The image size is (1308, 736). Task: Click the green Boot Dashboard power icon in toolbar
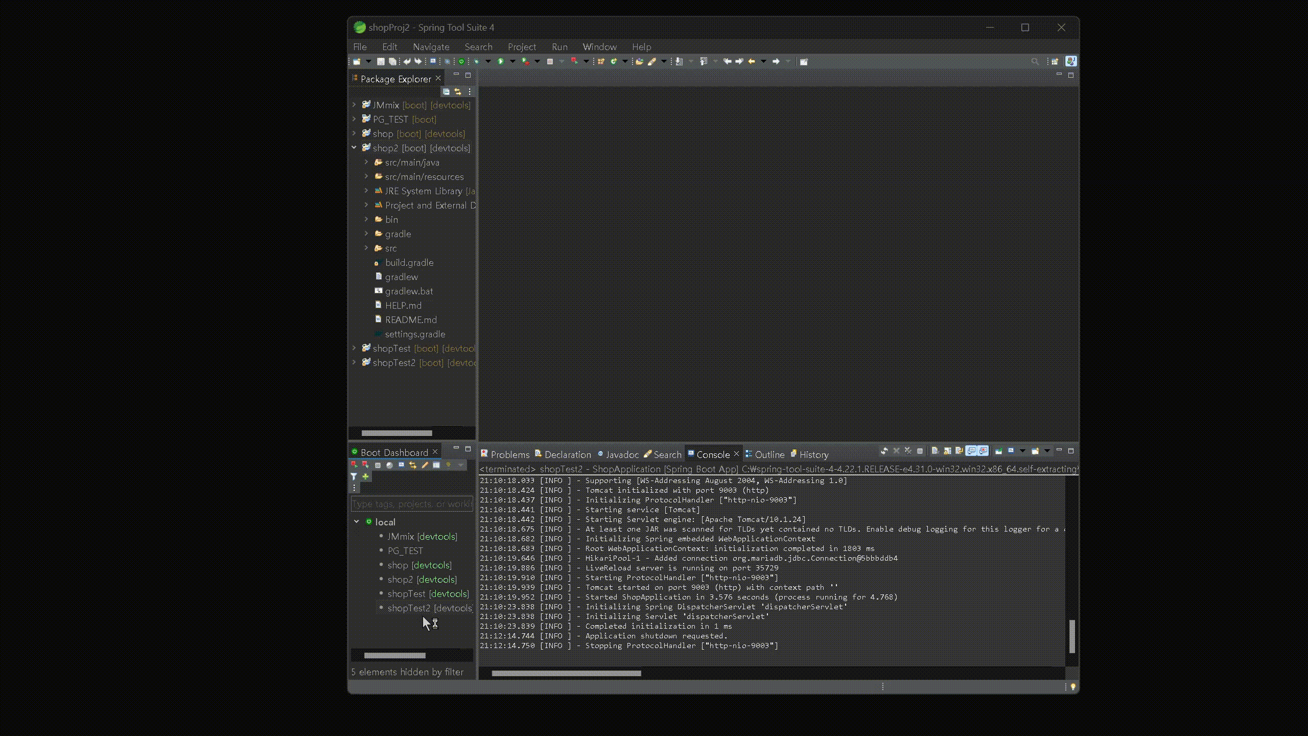tap(461, 61)
